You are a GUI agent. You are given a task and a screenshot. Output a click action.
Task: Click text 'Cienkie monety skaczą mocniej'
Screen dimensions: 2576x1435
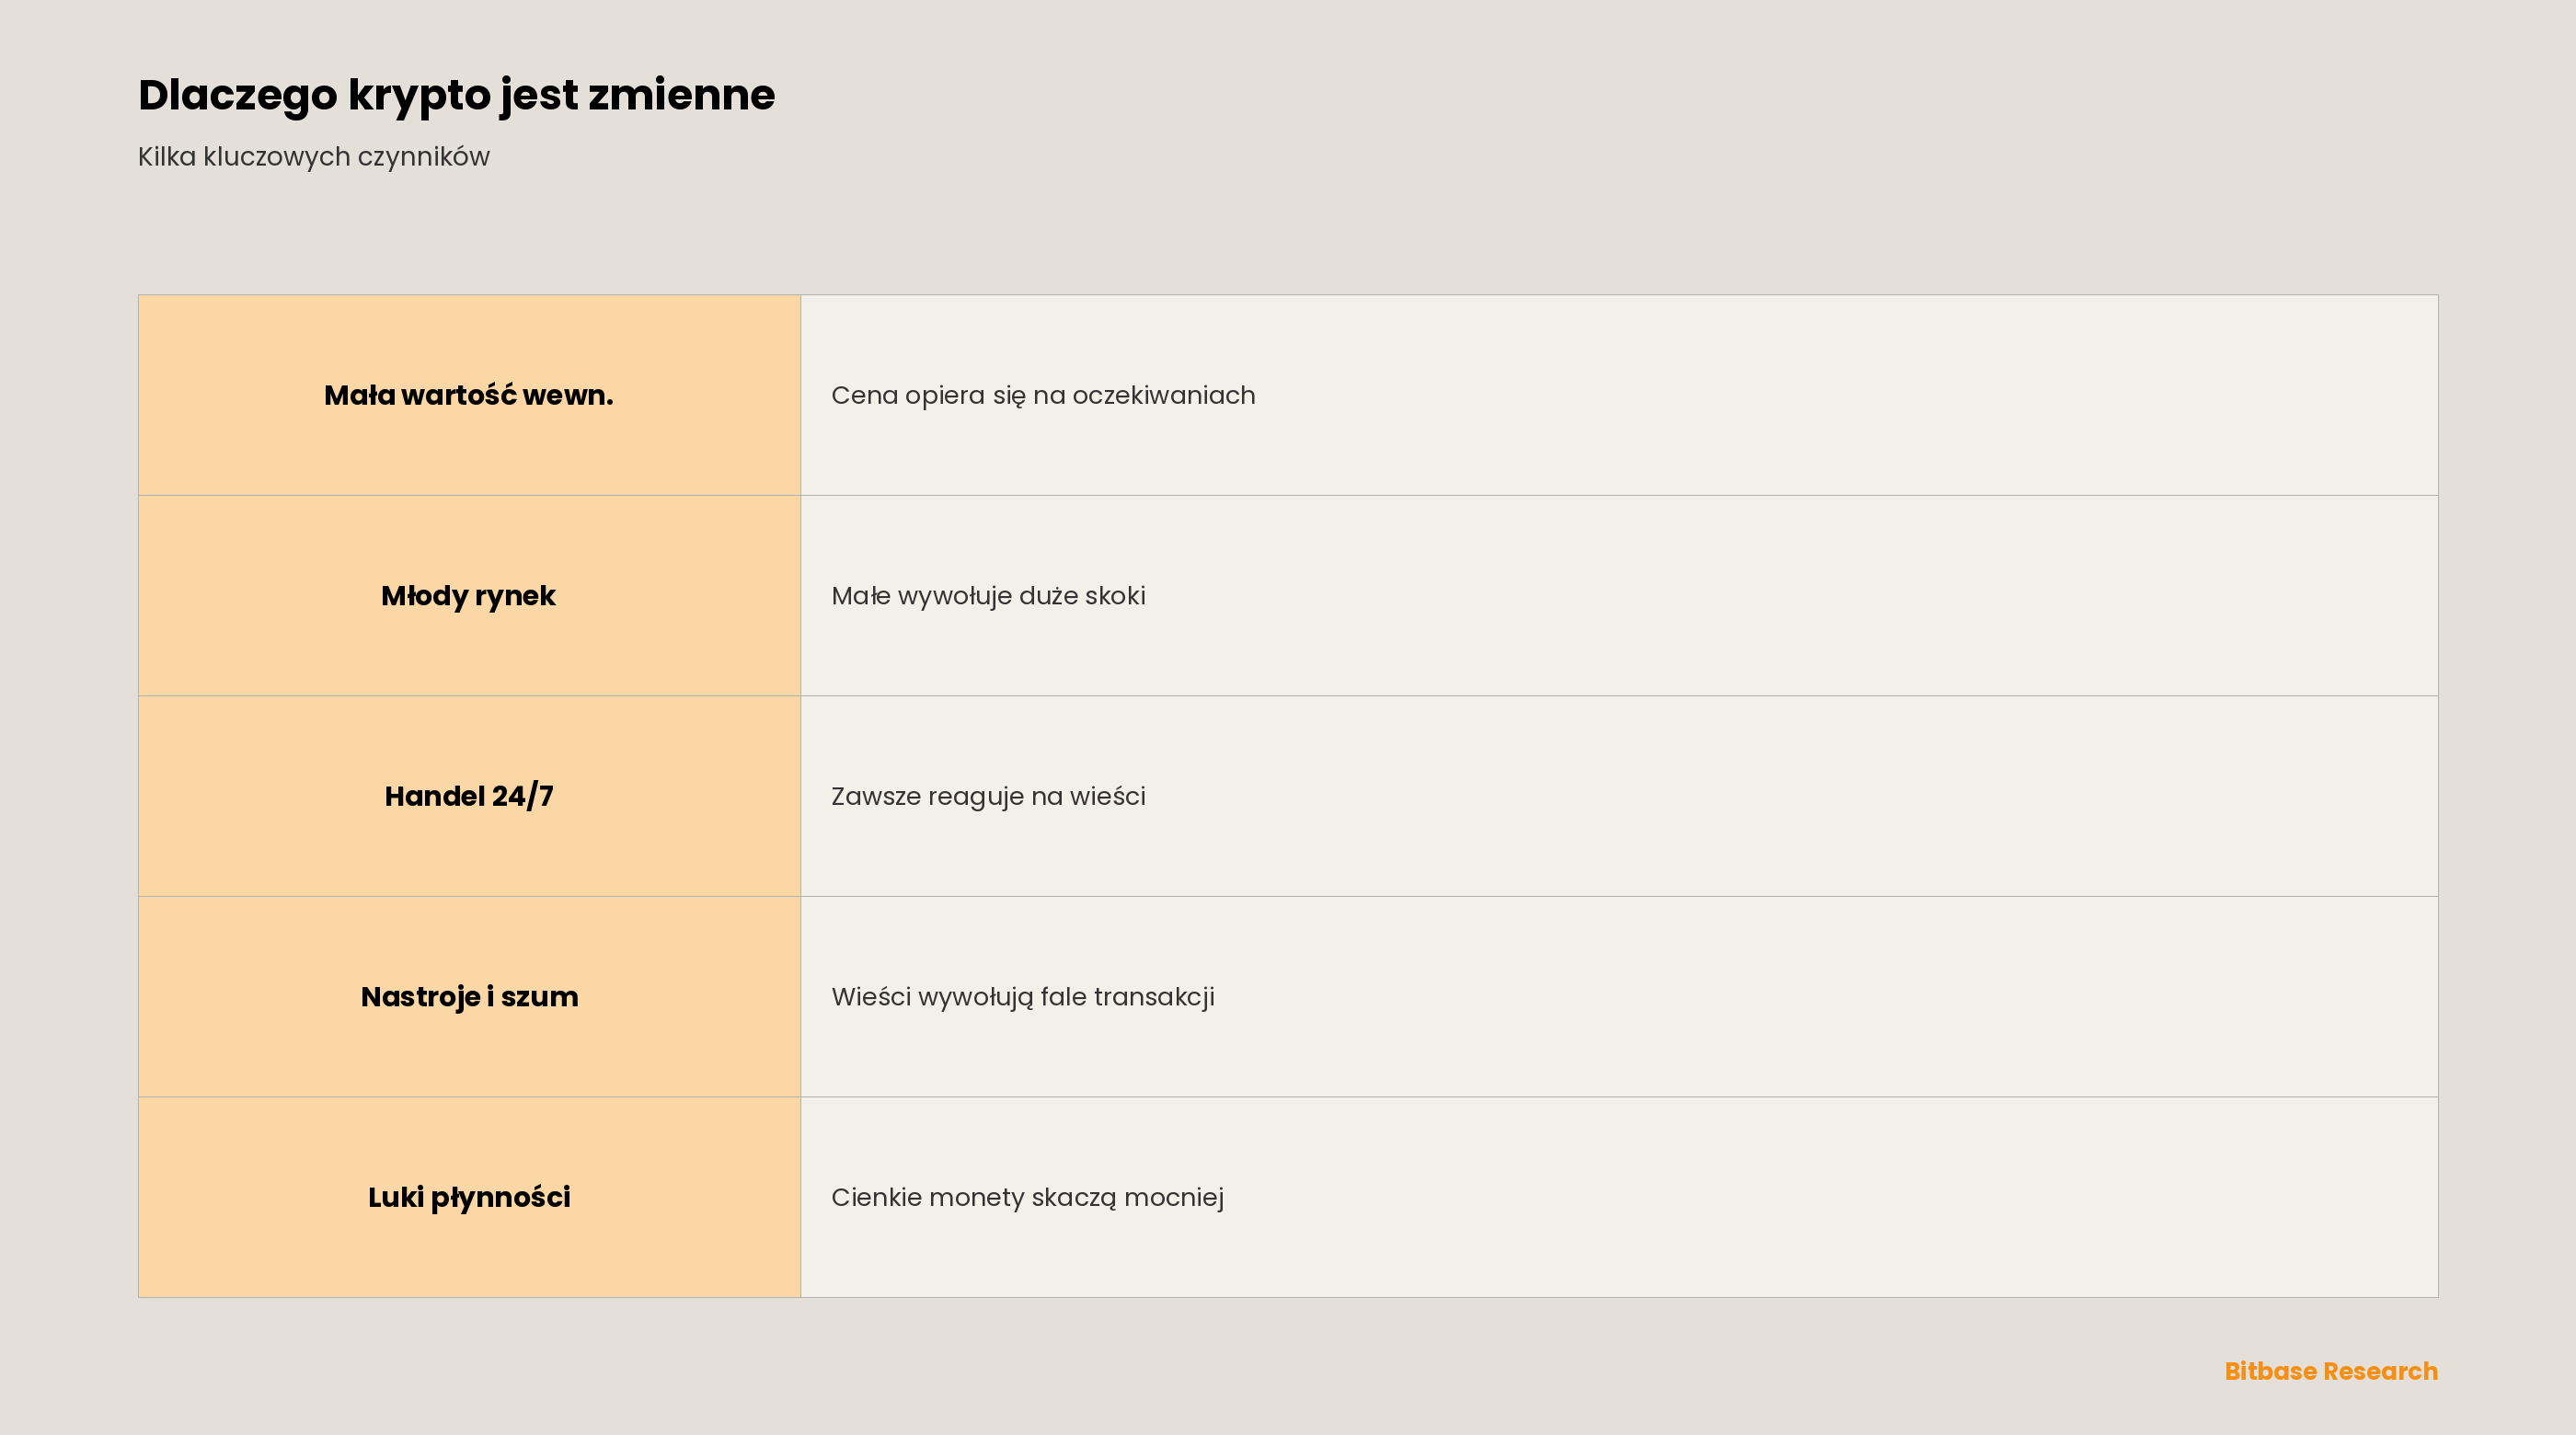pyautogui.click(x=1027, y=1198)
